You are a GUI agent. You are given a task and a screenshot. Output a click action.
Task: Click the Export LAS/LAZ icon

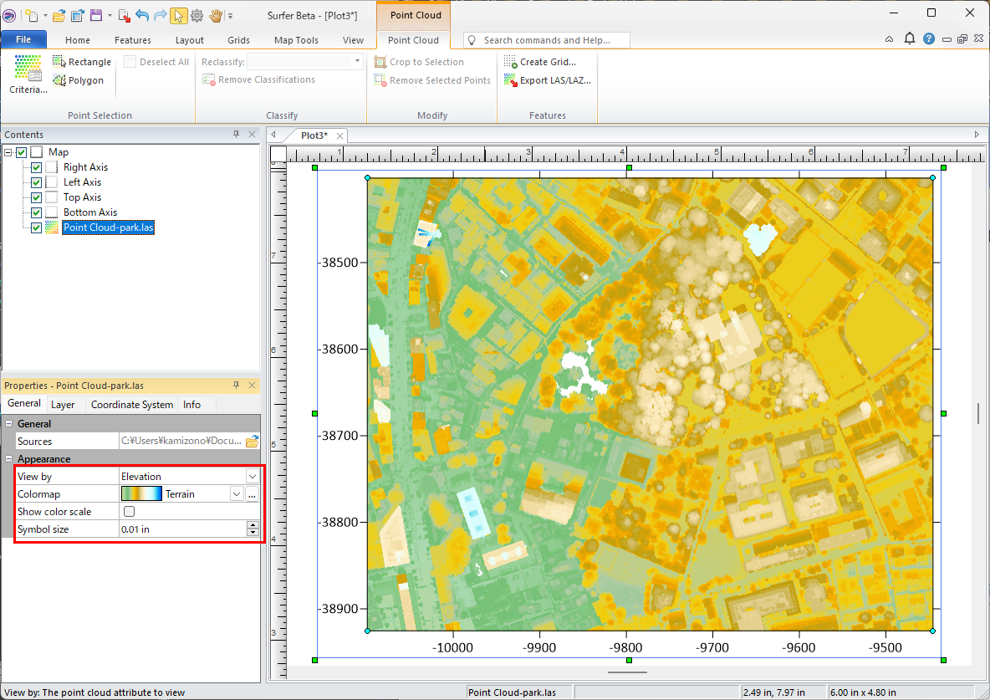click(x=510, y=80)
